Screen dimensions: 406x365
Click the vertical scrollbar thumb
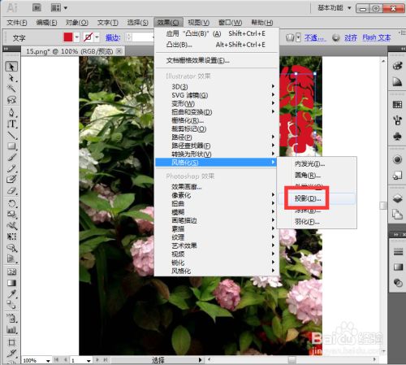coord(383,206)
